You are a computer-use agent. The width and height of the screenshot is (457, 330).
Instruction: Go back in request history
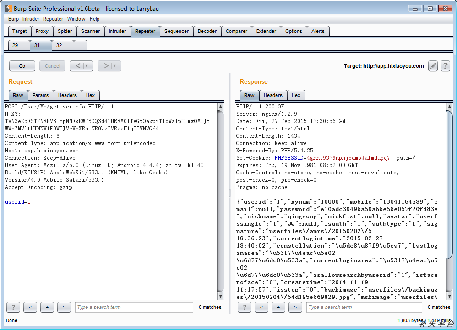click(x=77, y=66)
